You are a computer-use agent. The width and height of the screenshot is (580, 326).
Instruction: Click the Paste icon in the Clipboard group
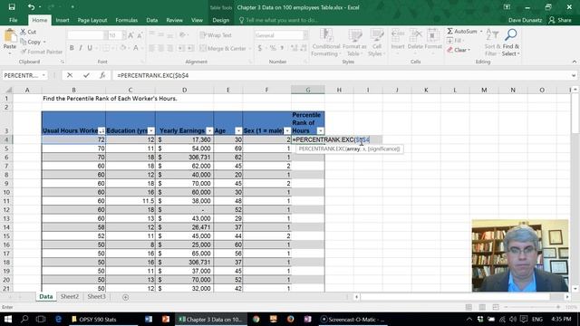tap(10, 36)
